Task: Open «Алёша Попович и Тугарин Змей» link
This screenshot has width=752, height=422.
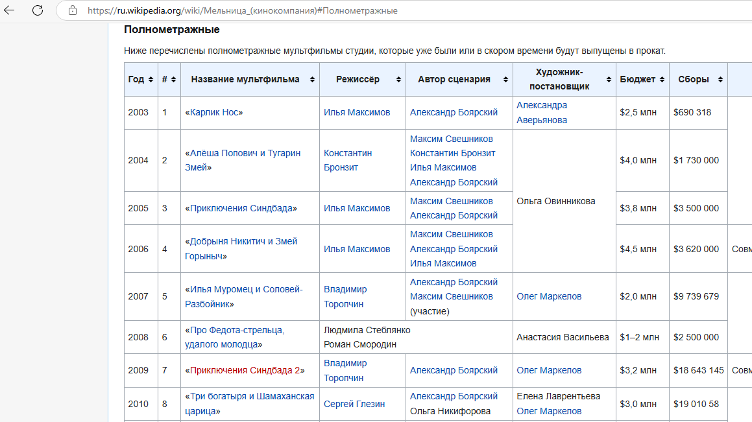Action: click(x=243, y=160)
